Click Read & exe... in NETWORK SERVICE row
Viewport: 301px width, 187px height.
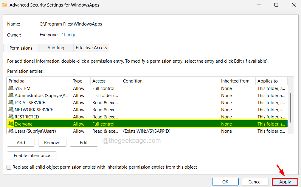pyautogui.click(x=105, y=110)
